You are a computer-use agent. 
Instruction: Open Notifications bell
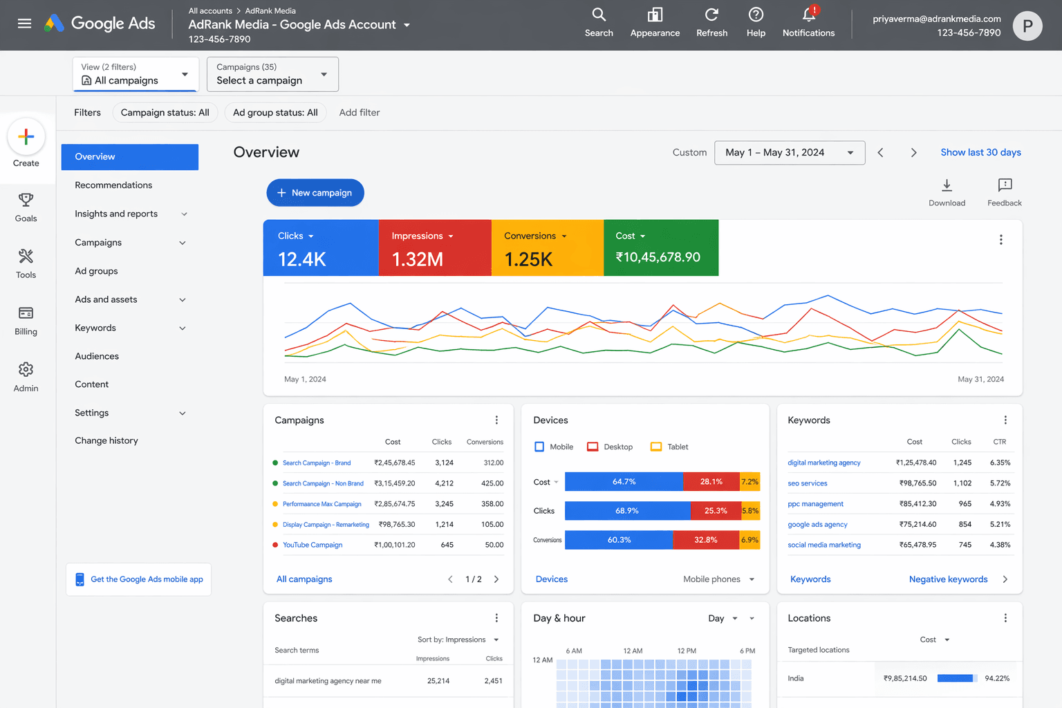(x=808, y=22)
